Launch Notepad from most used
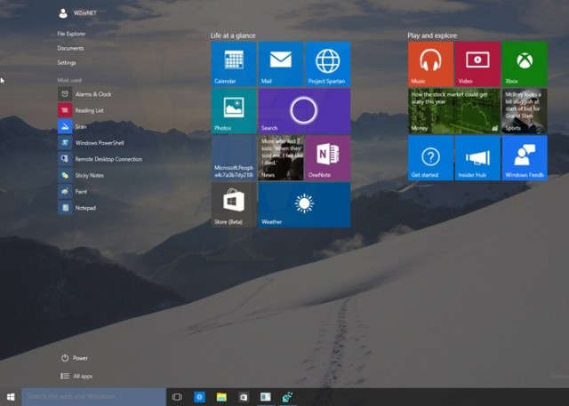569x406 pixels. click(76, 208)
